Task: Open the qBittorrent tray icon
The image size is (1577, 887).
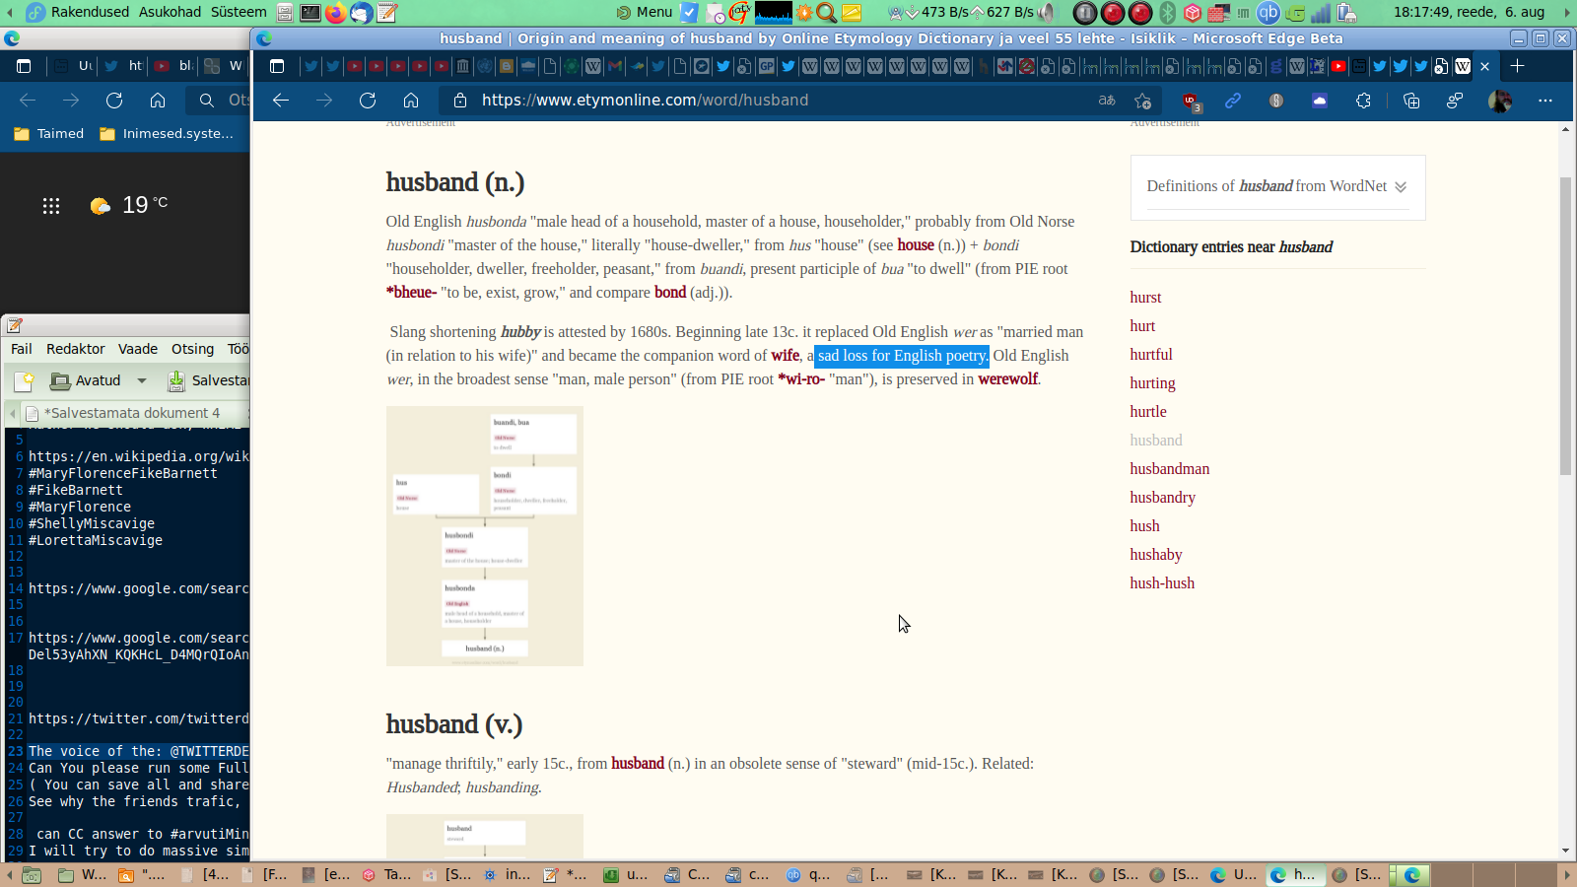Action: coord(1268,13)
